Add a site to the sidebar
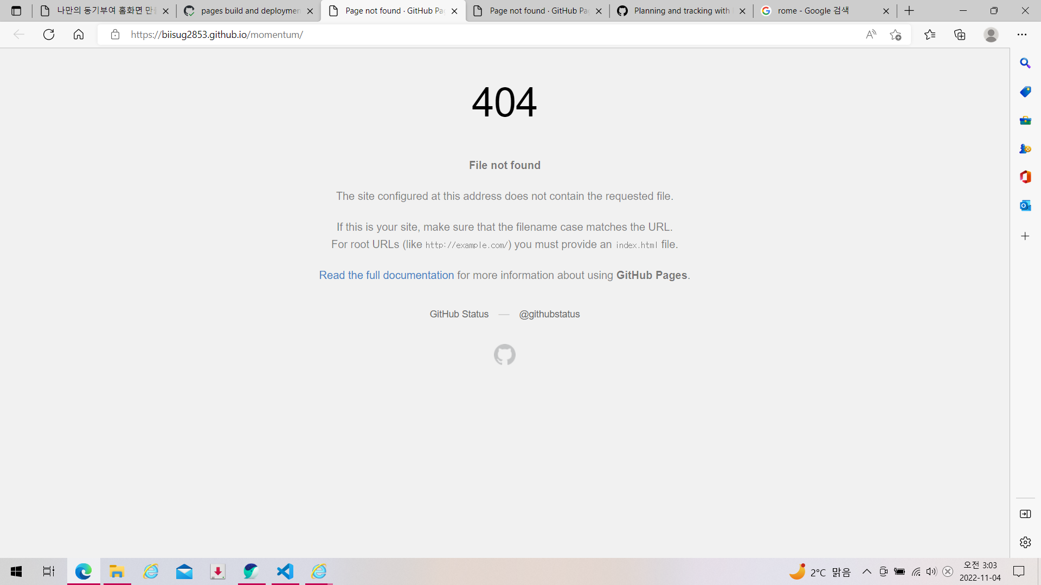The image size is (1041, 585). 1025,236
